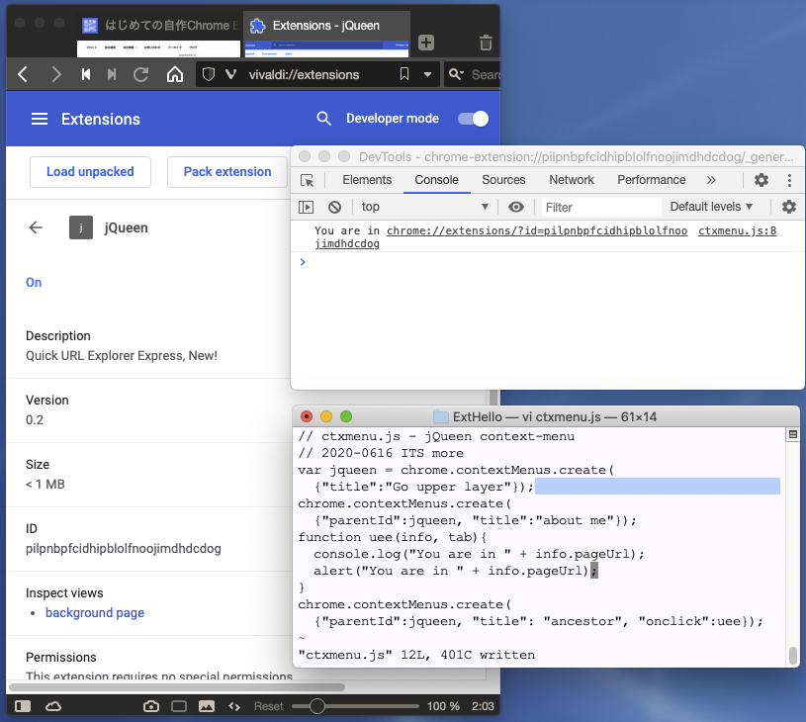
Task: Toggle image loading in the status bar
Action: [x=207, y=706]
